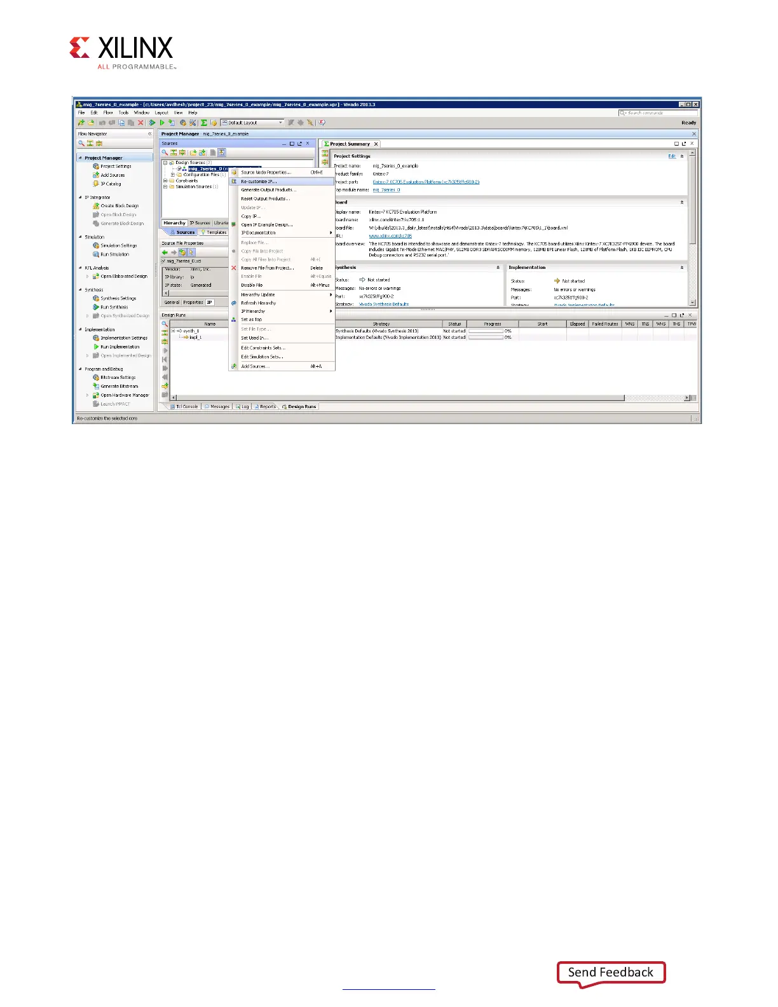Float the Sources panel with its pop-out icon
Screen dimensions: 778x1007
pos(300,144)
